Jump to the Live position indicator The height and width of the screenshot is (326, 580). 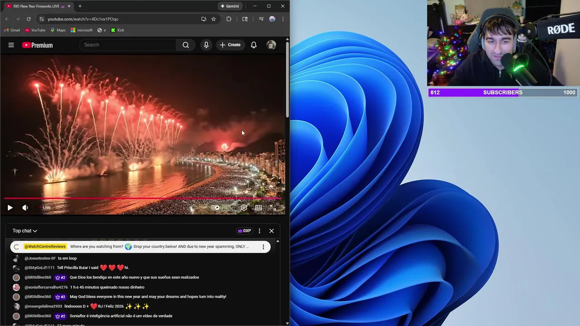point(45,207)
